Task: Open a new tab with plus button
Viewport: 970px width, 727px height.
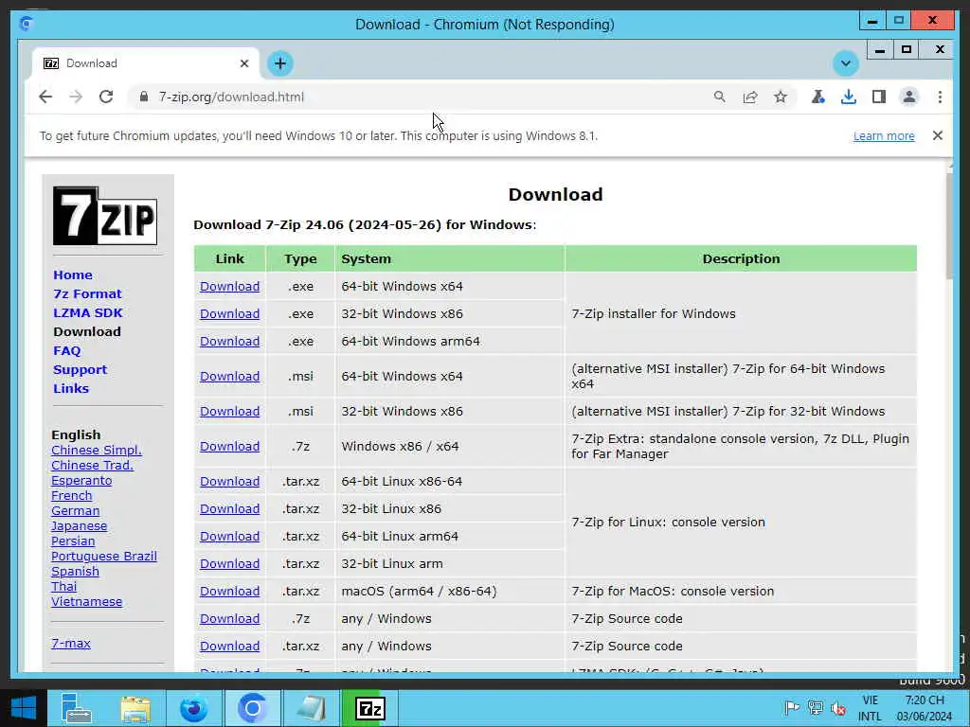Action: pyautogui.click(x=280, y=63)
